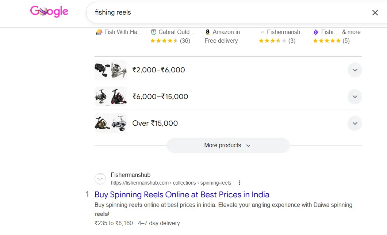Image resolution: width=387 pixels, height=235 pixels.
Task: Click the Amazon.in logo icon
Action: (x=208, y=32)
